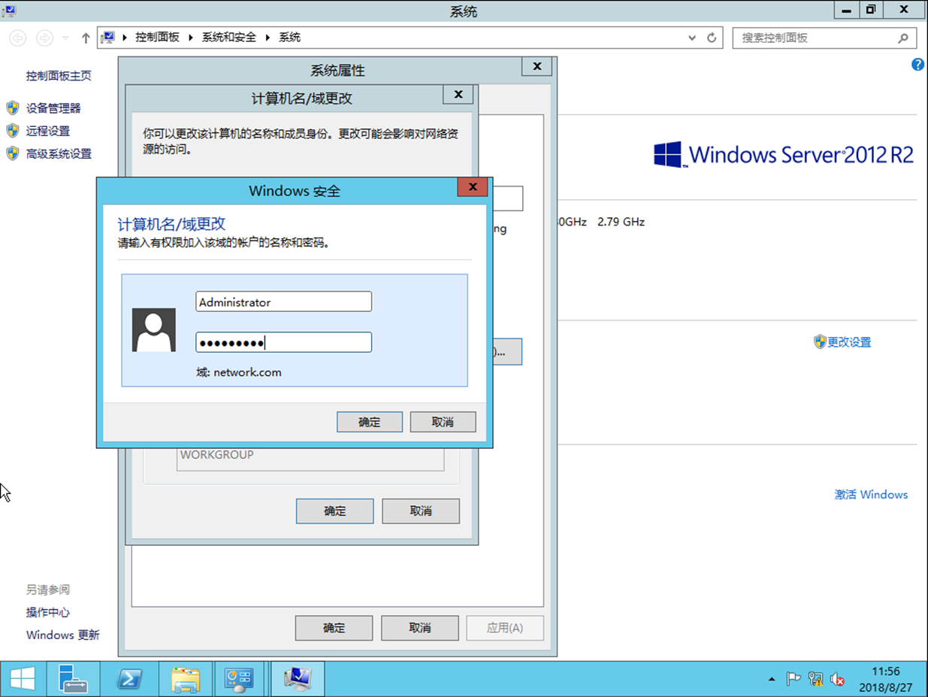
Task: Open the recent locations dropdown arrow
Action: coord(65,38)
